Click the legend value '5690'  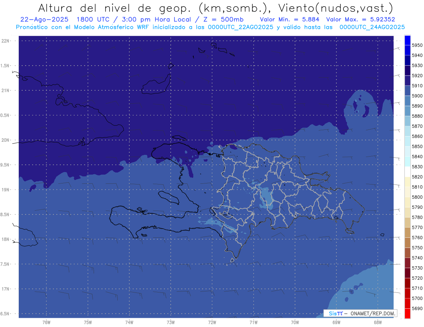(x=417, y=308)
